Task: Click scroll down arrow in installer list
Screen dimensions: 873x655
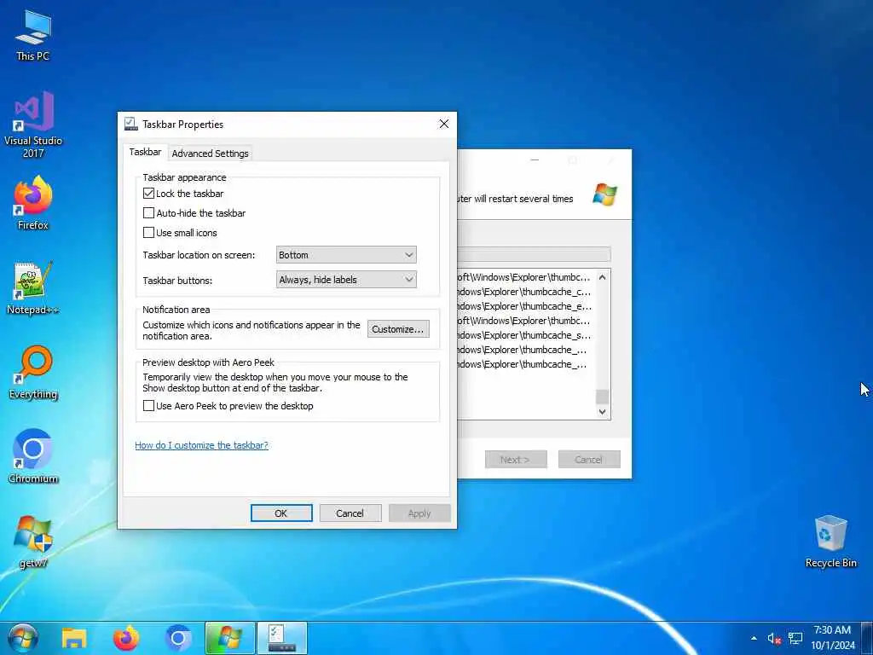Action: click(603, 412)
